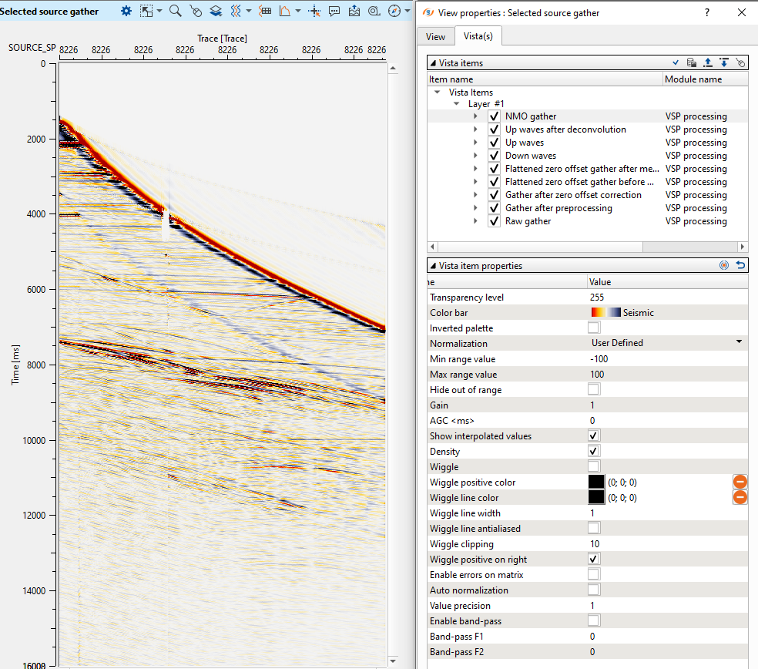
Task: Click the check-all icon in Vista items
Action: tap(676, 62)
